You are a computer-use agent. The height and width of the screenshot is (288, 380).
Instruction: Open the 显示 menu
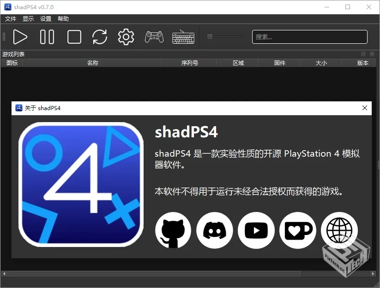[28, 18]
